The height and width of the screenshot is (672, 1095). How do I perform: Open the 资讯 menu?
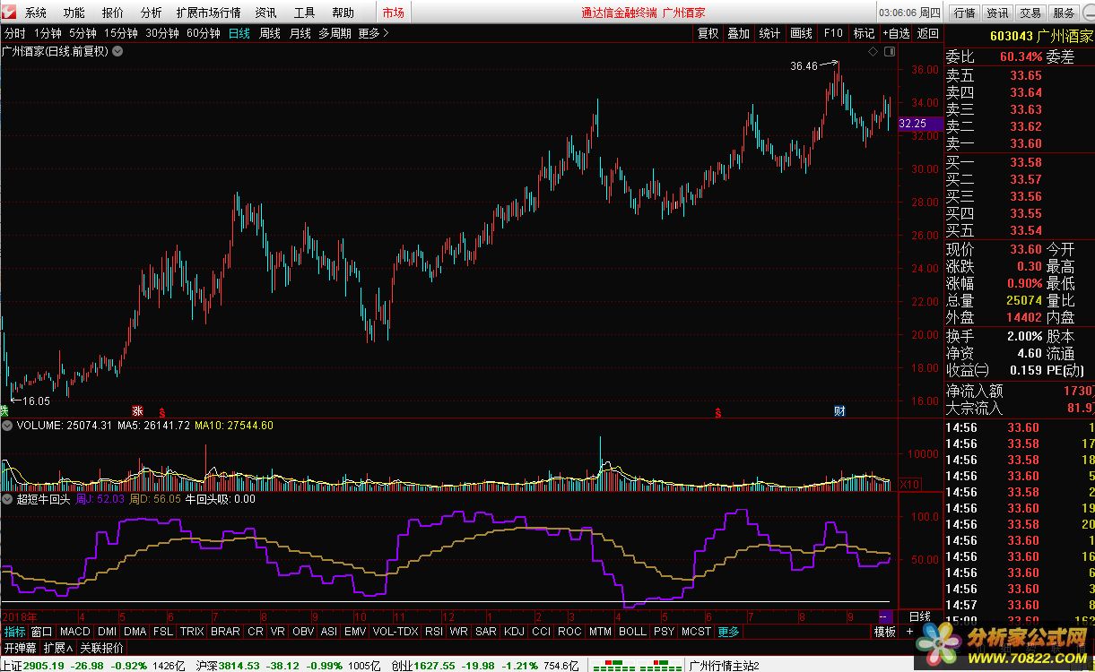[265, 13]
